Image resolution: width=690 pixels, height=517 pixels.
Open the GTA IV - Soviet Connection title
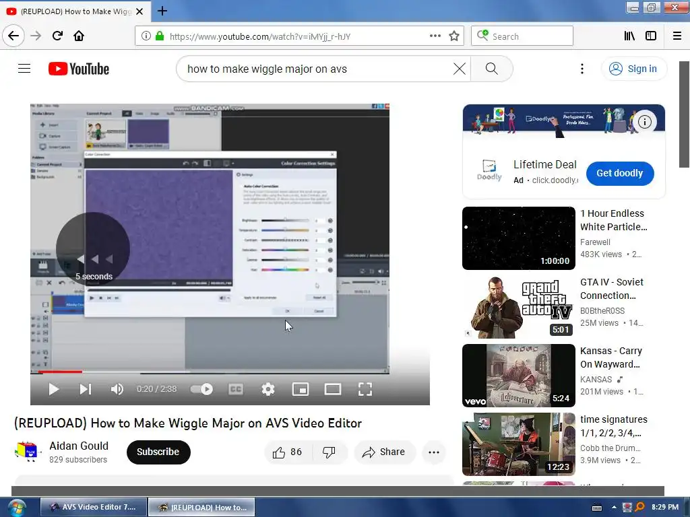[612, 289]
